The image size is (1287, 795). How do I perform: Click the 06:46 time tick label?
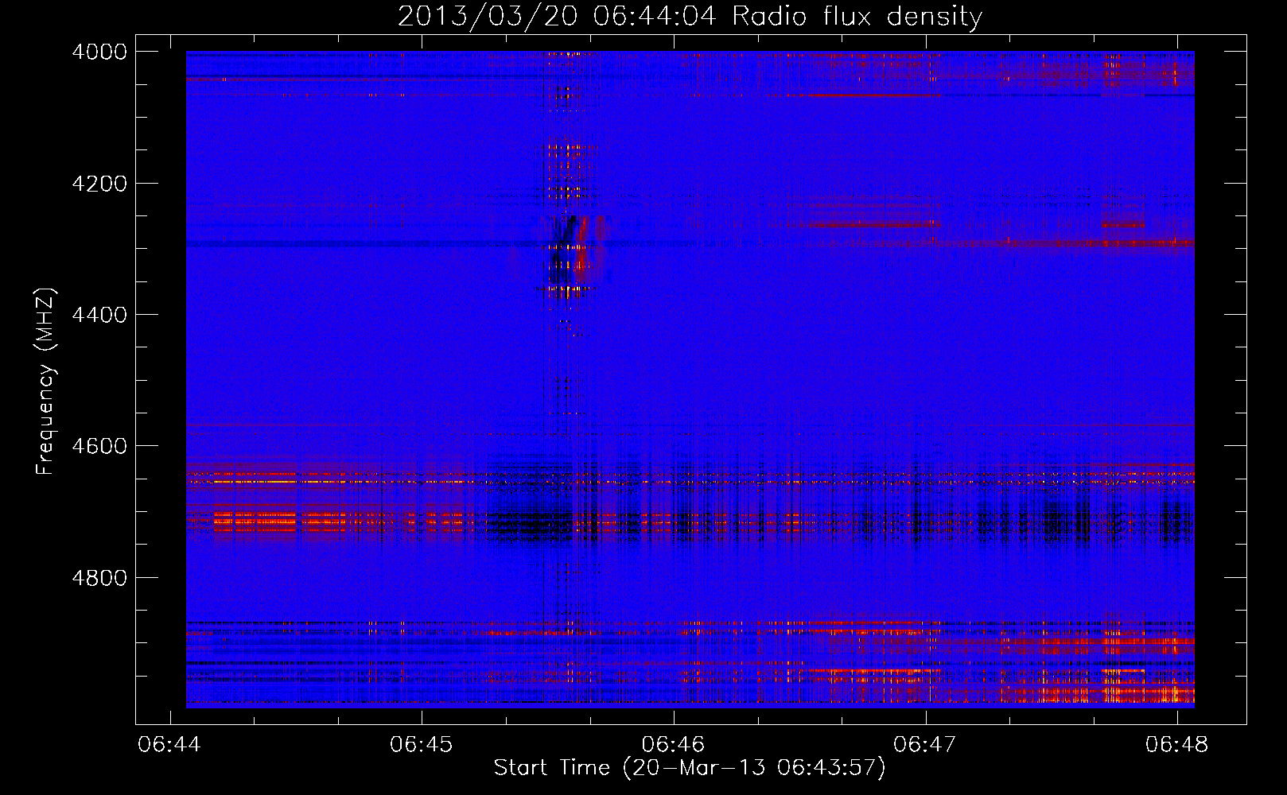tap(674, 745)
